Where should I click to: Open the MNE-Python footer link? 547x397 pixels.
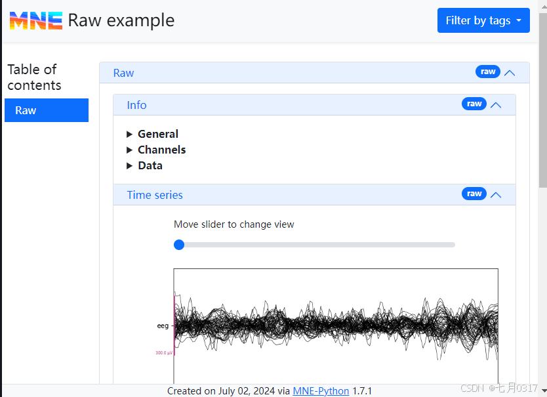(x=321, y=391)
